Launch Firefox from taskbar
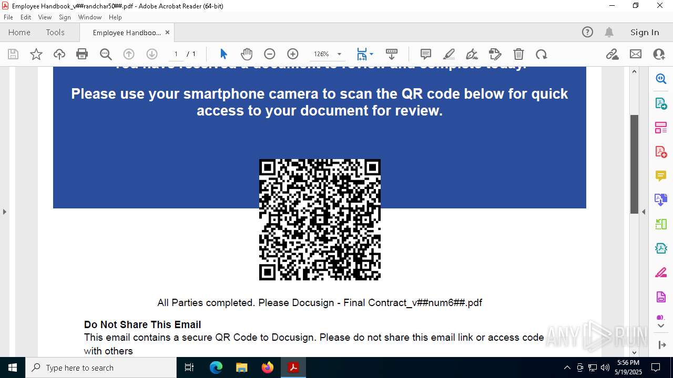This screenshot has height=378, width=673. (x=268, y=367)
